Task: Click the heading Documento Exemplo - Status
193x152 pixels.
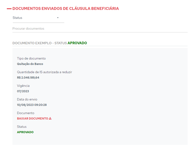Action: (39, 43)
